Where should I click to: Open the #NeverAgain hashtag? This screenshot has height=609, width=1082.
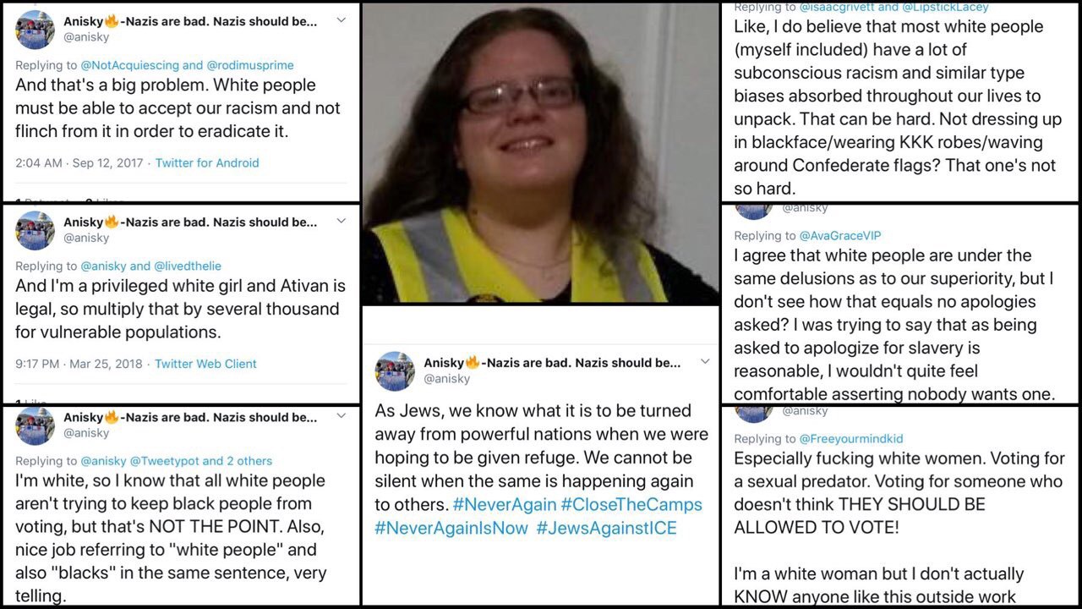(505, 505)
